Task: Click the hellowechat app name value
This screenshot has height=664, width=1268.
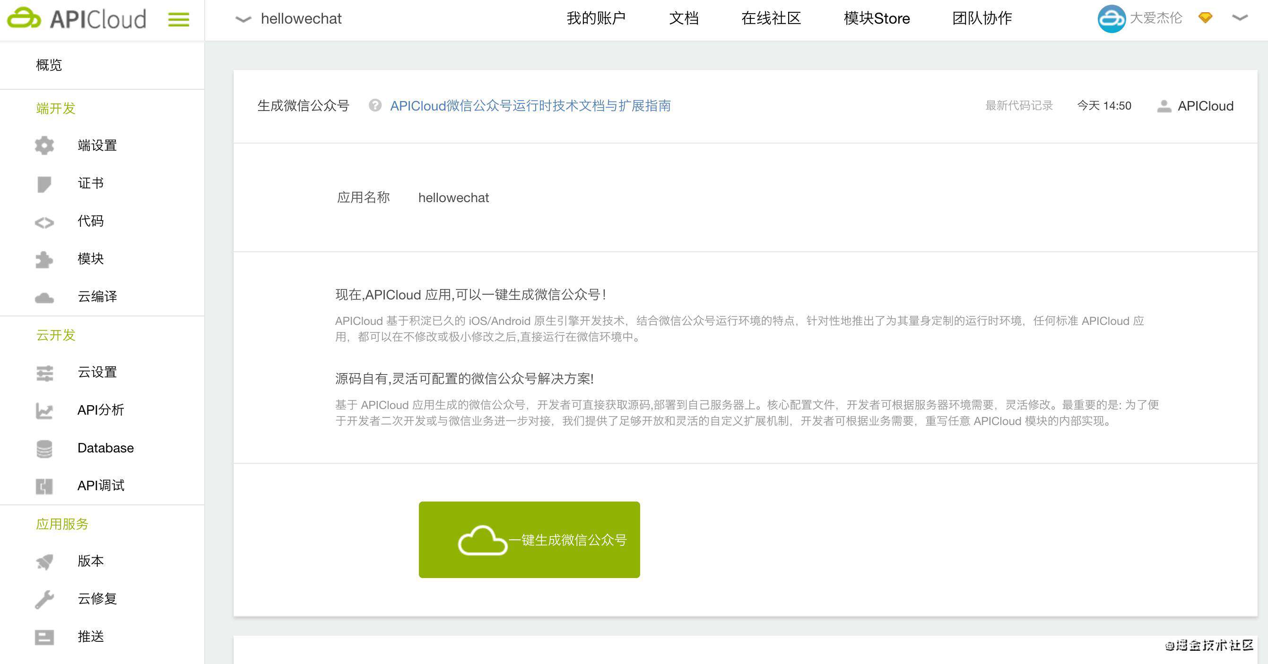Action: [453, 198]
